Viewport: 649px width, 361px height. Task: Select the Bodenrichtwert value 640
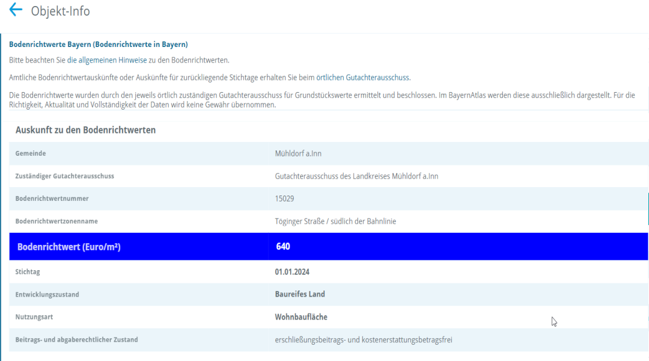[x=283, y=247]
